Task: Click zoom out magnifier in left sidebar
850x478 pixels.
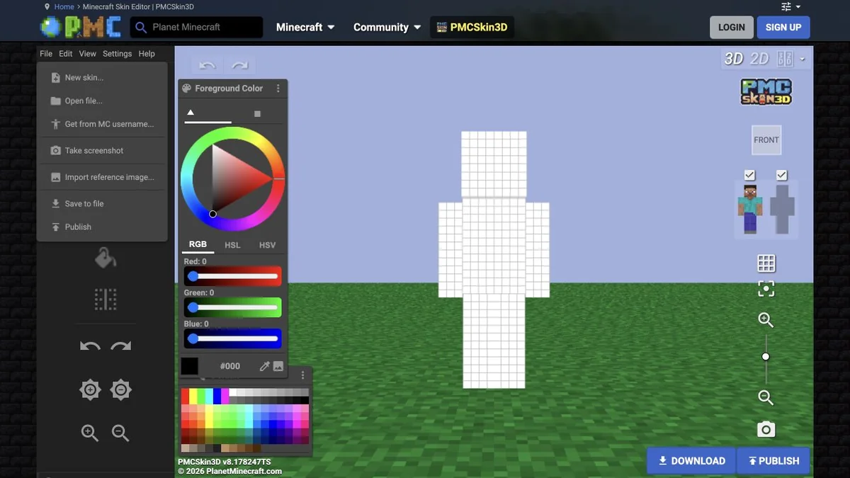Action: pos(121,433)
